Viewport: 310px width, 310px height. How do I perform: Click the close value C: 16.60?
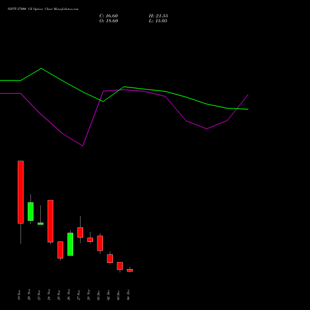108,16
